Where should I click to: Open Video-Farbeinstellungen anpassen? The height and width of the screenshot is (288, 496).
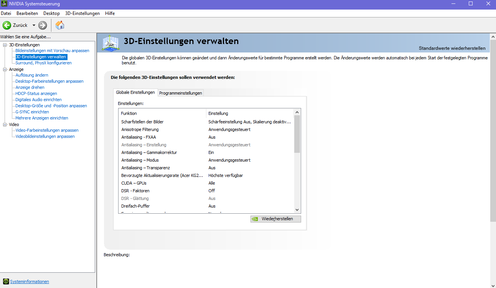click(47, 130)
